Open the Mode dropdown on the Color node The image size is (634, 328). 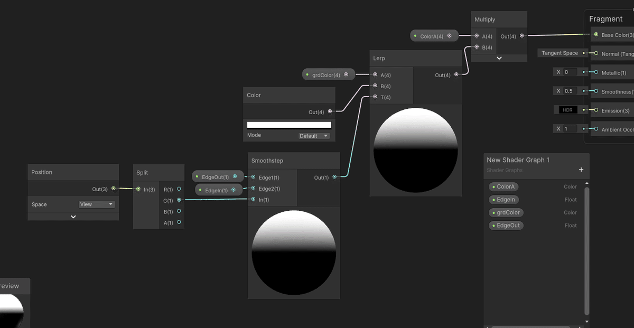click(314, 135)
